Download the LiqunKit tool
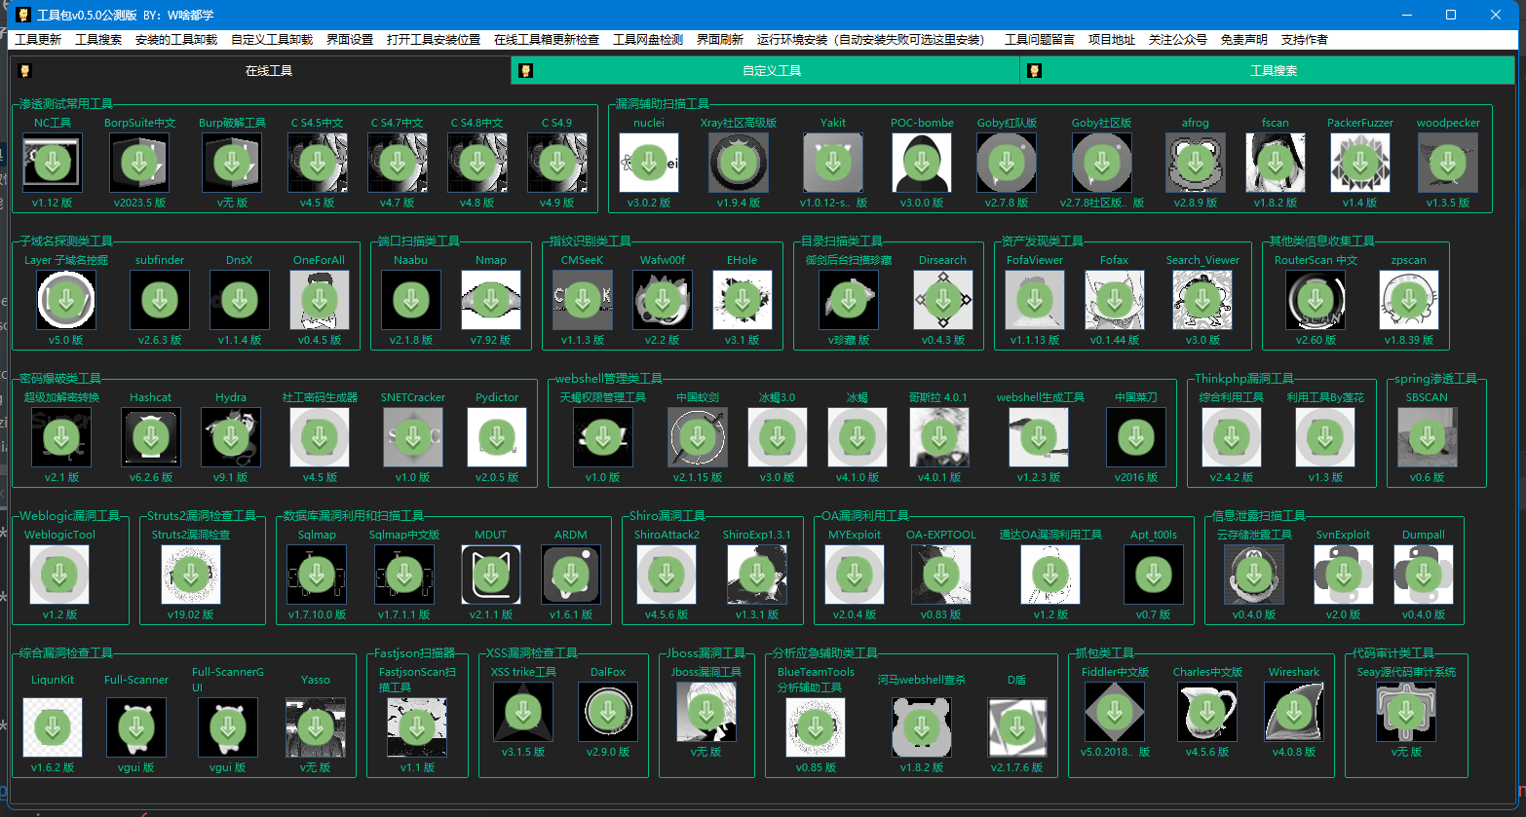 [53, 727]
